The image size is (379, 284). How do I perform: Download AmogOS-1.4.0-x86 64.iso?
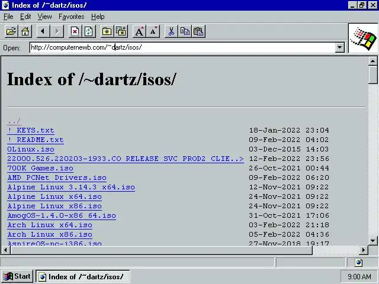[62, 215]
